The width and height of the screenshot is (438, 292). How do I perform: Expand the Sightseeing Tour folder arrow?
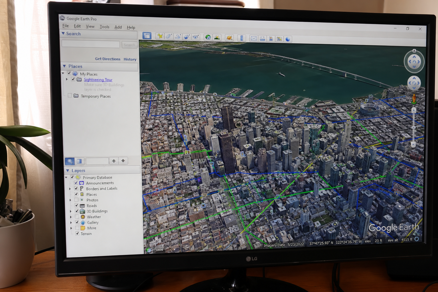click(67, 79)
